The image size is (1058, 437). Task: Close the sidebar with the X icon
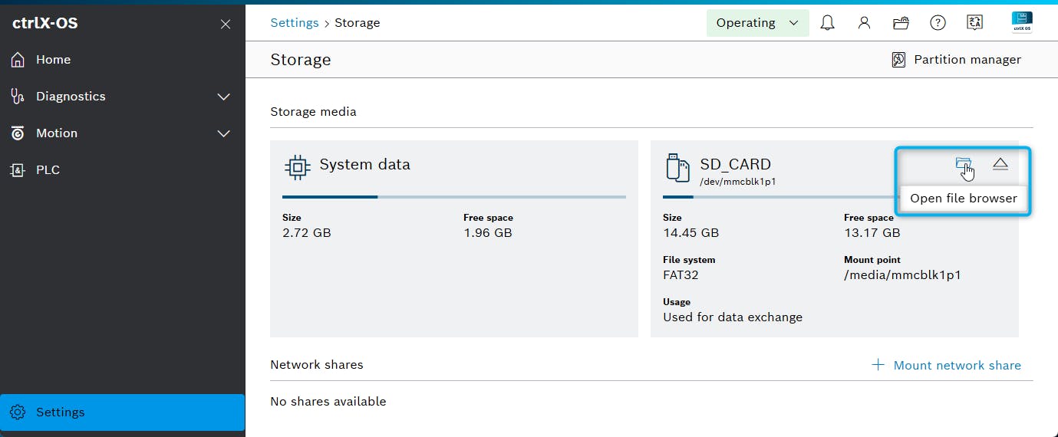pos(226,24)
